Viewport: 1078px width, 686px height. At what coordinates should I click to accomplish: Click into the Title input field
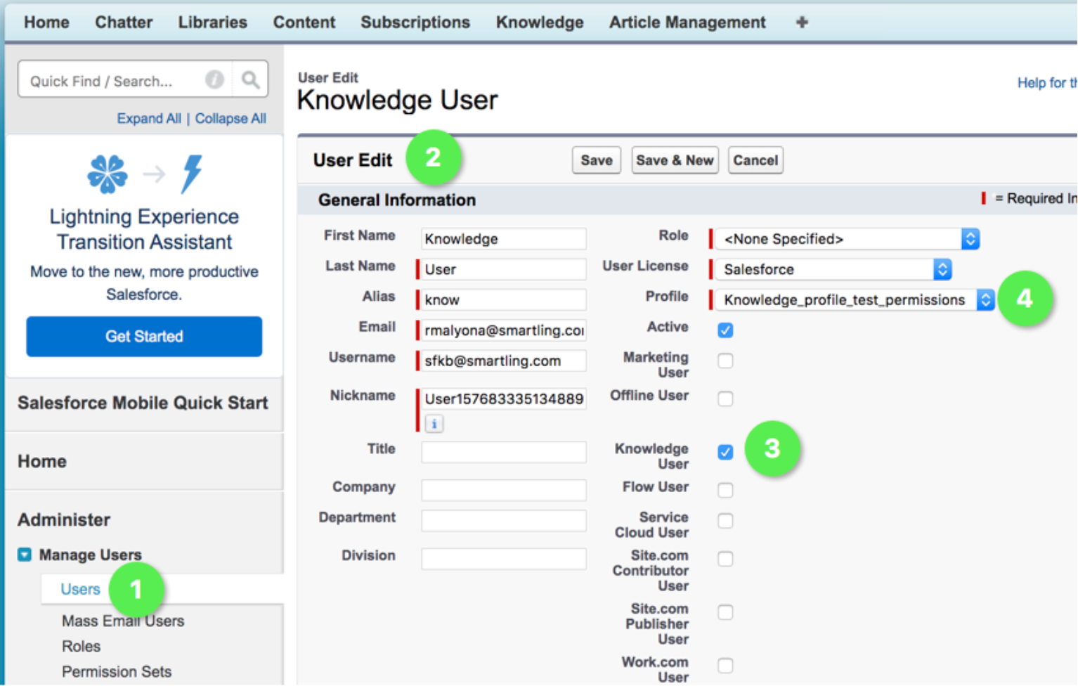pos(503,452)
